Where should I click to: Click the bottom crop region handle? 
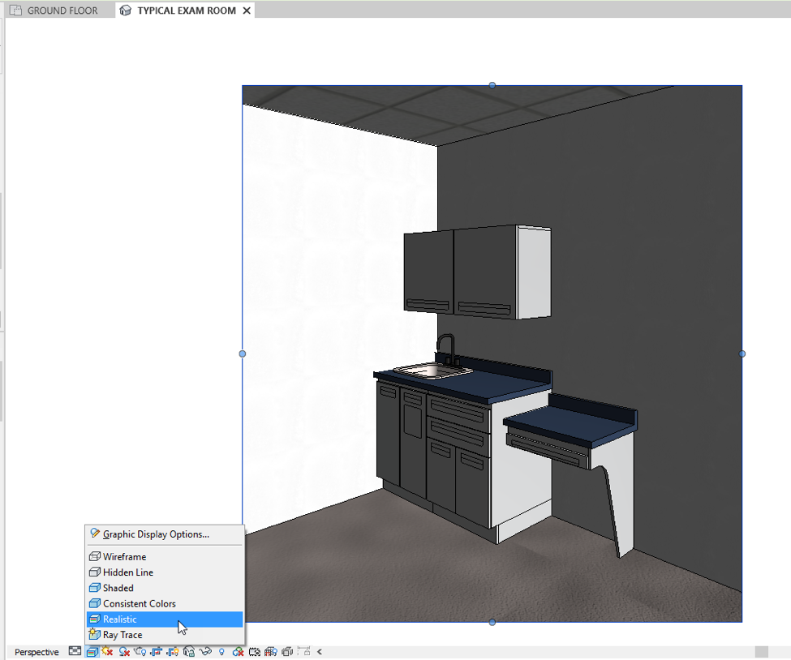[492, 623]
